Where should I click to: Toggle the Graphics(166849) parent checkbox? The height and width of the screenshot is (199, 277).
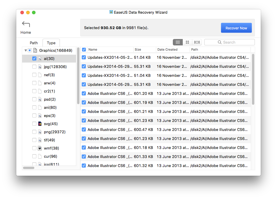click(x=30, y=51)
